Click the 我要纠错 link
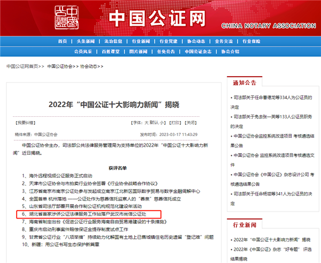Image resolution: width=321 pixels, height=263 pixels. coord(25,123)
